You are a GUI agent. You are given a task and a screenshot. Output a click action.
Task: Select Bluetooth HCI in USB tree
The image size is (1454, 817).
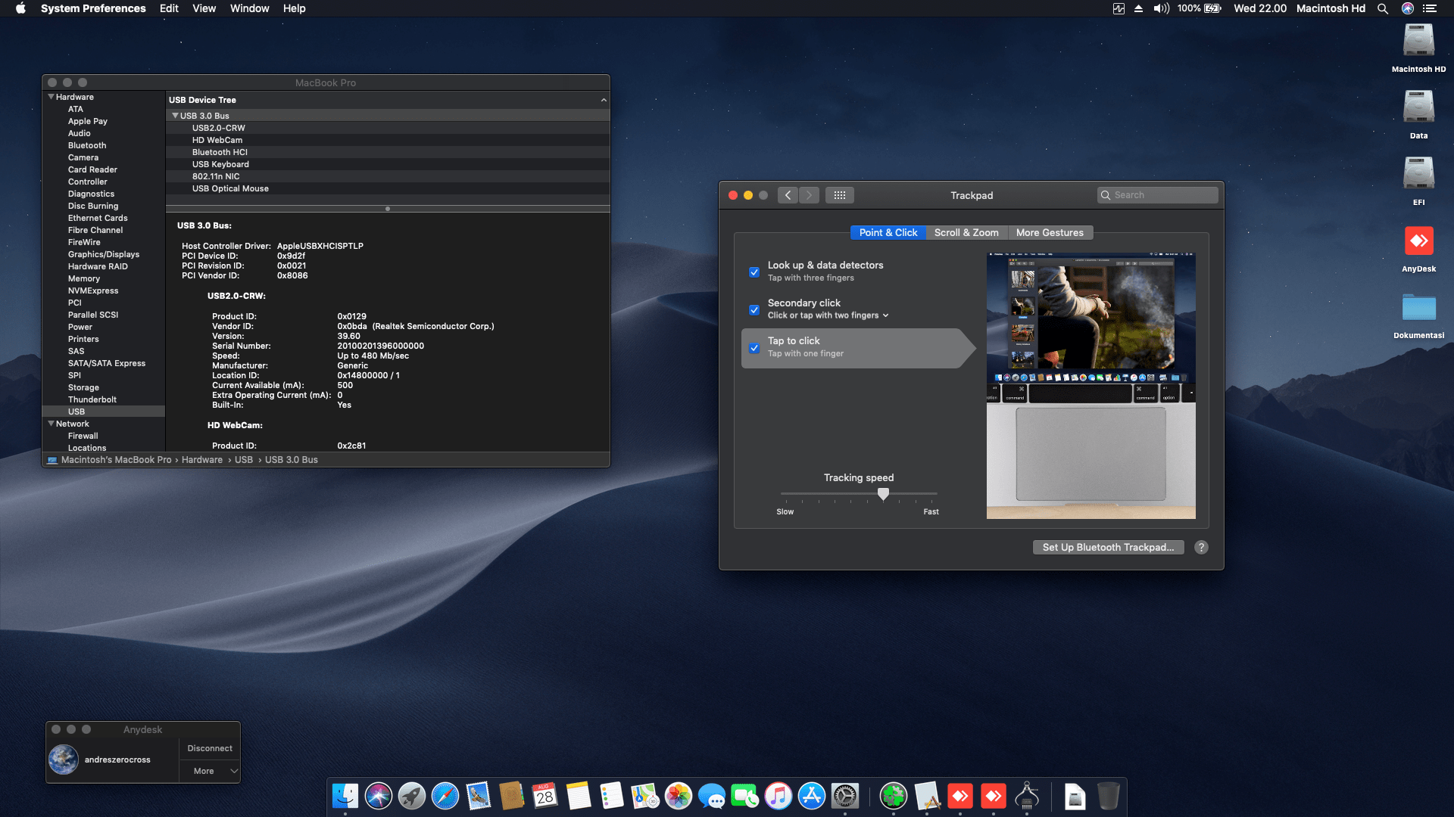click(388, 152)
